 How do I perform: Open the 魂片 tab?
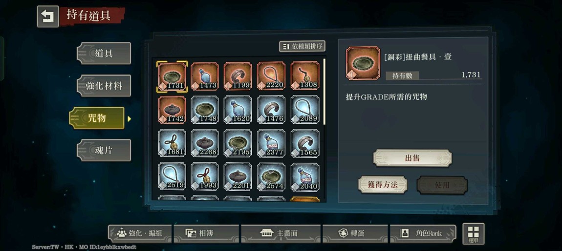104,150
